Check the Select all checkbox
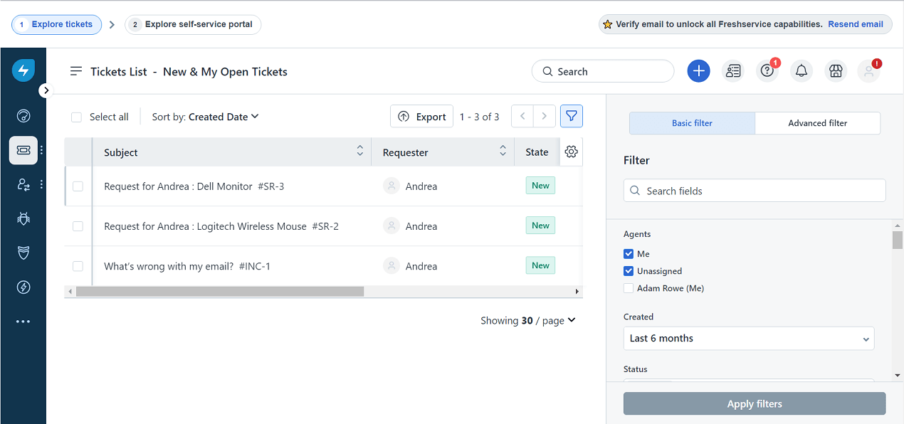The height and width of the screenshot is (424, 904). pos(77,117)
